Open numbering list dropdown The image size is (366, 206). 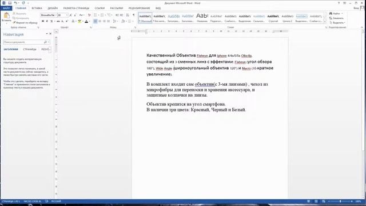tap(105, 15)
